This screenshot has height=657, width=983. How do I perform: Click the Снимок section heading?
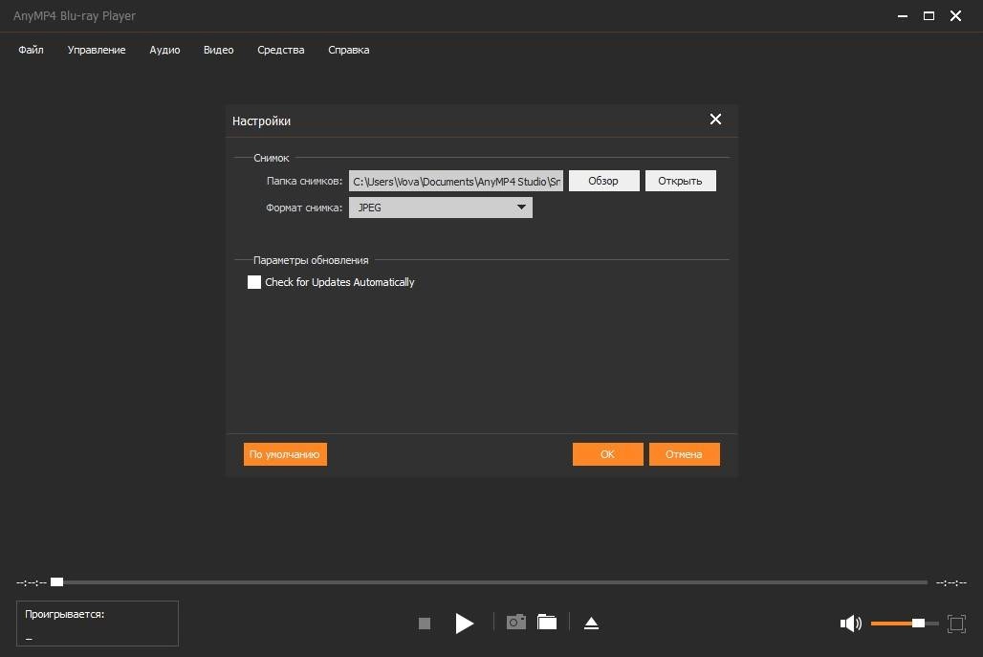tap(271, 158)
